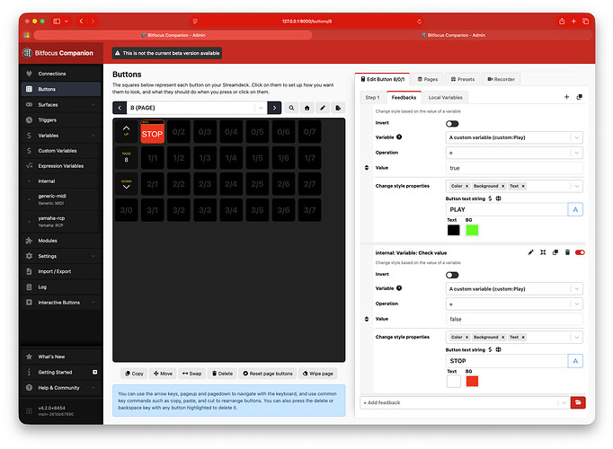
Task: Switch to the Local Variables tab
Action: (446, 96)
